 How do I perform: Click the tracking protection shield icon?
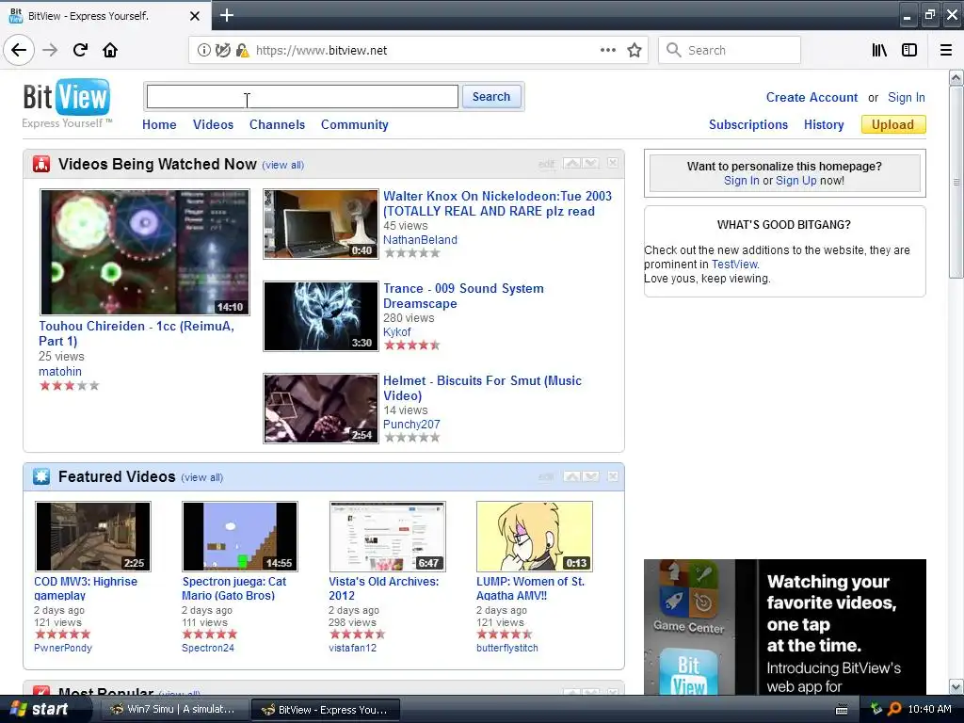tap(222, 50)
